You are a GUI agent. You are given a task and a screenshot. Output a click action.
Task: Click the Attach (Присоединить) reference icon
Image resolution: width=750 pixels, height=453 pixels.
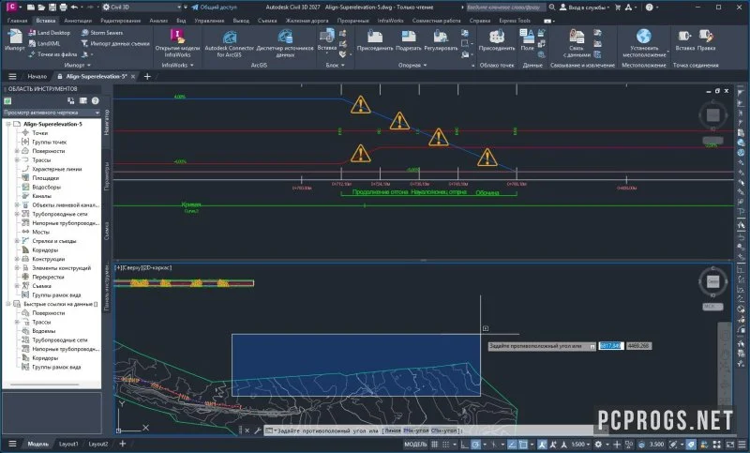pyautogui.click(x=375, y=36)
